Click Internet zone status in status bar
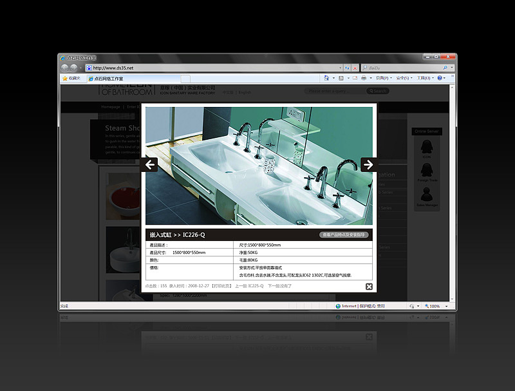This screenshot has width=515, height=391. click(x=360, y=306)
